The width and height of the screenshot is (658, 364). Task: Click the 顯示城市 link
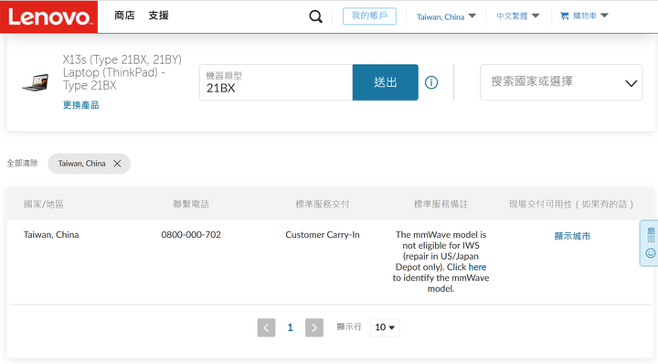point(572,236)
